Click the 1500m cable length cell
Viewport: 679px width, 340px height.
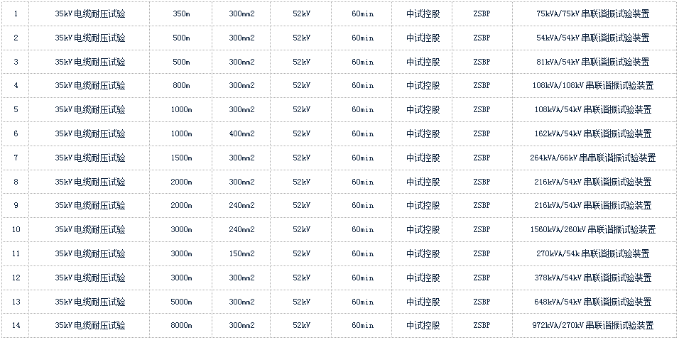point(181,158)
